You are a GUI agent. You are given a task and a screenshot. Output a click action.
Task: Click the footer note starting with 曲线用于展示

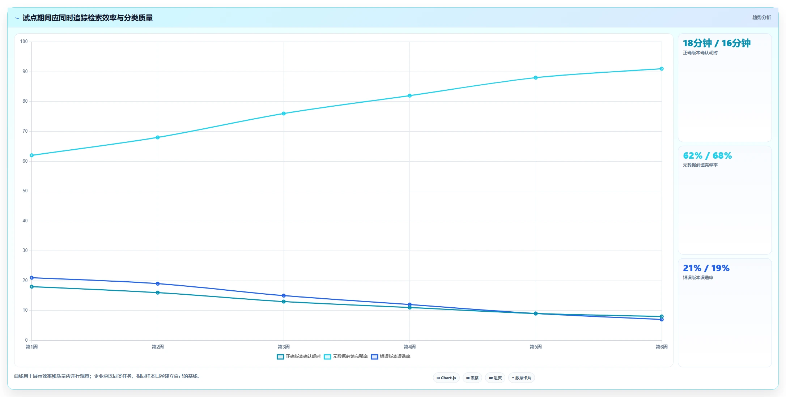point(107,376)
